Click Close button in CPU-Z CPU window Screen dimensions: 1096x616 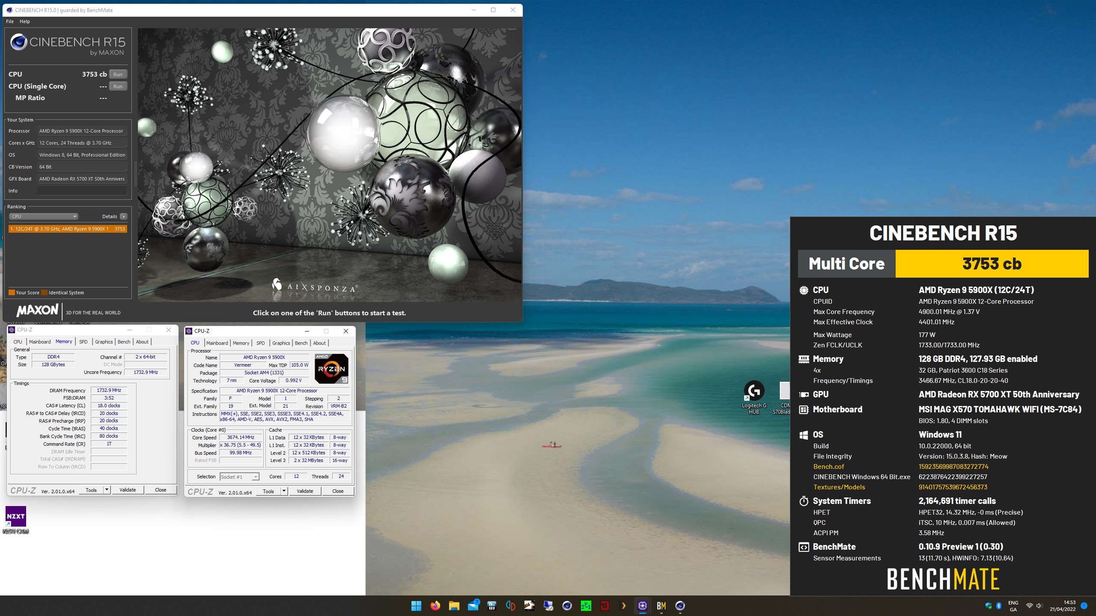(x=338, y=492)
